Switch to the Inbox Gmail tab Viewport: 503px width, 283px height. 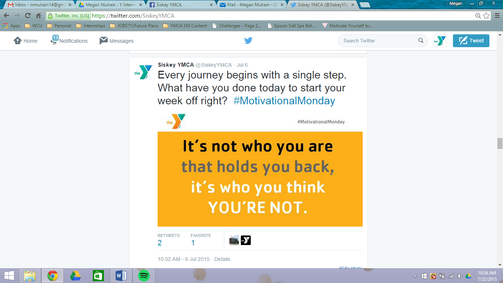[x=38, y=5]
